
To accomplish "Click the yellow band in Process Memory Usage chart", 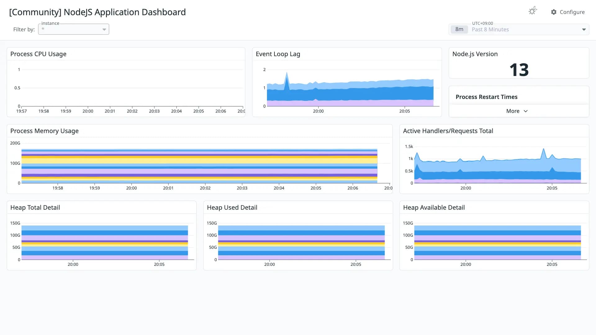I will coord(199,161).
